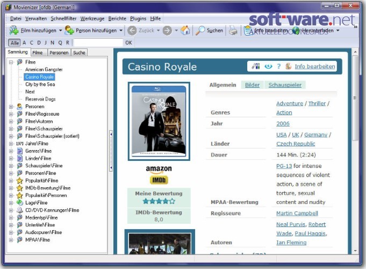Open the Zurück history dropdown arrow

point(158,31)
